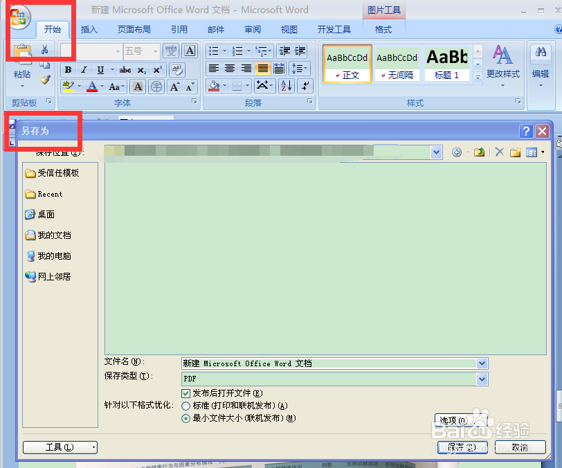
Task: Open the 格式 tab under 图片工具
Action: point(383,29)
